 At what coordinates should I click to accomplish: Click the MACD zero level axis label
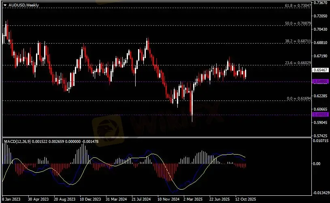pos(317,163)
